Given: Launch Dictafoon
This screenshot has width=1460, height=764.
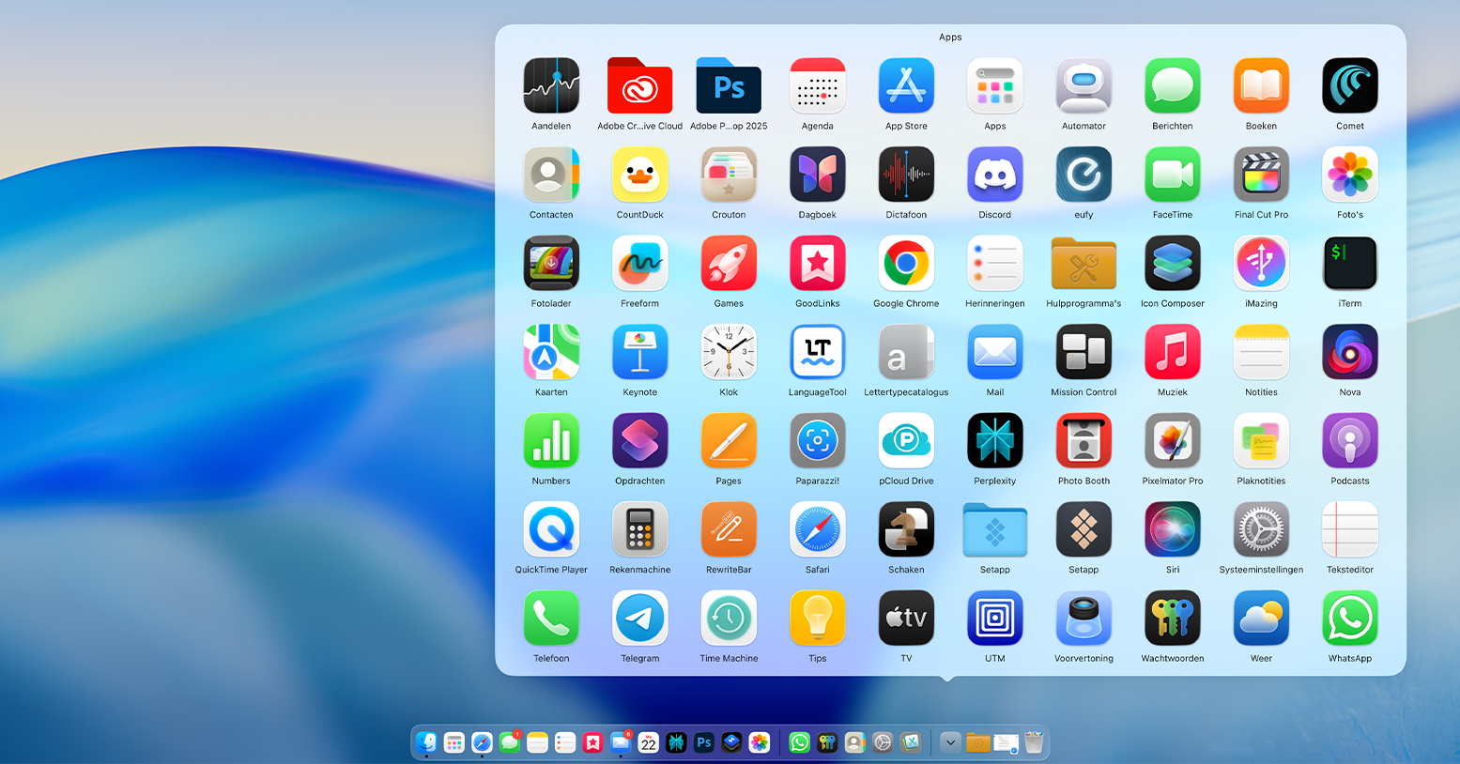Looking at the screenshot, I should [x=906, y=175].
